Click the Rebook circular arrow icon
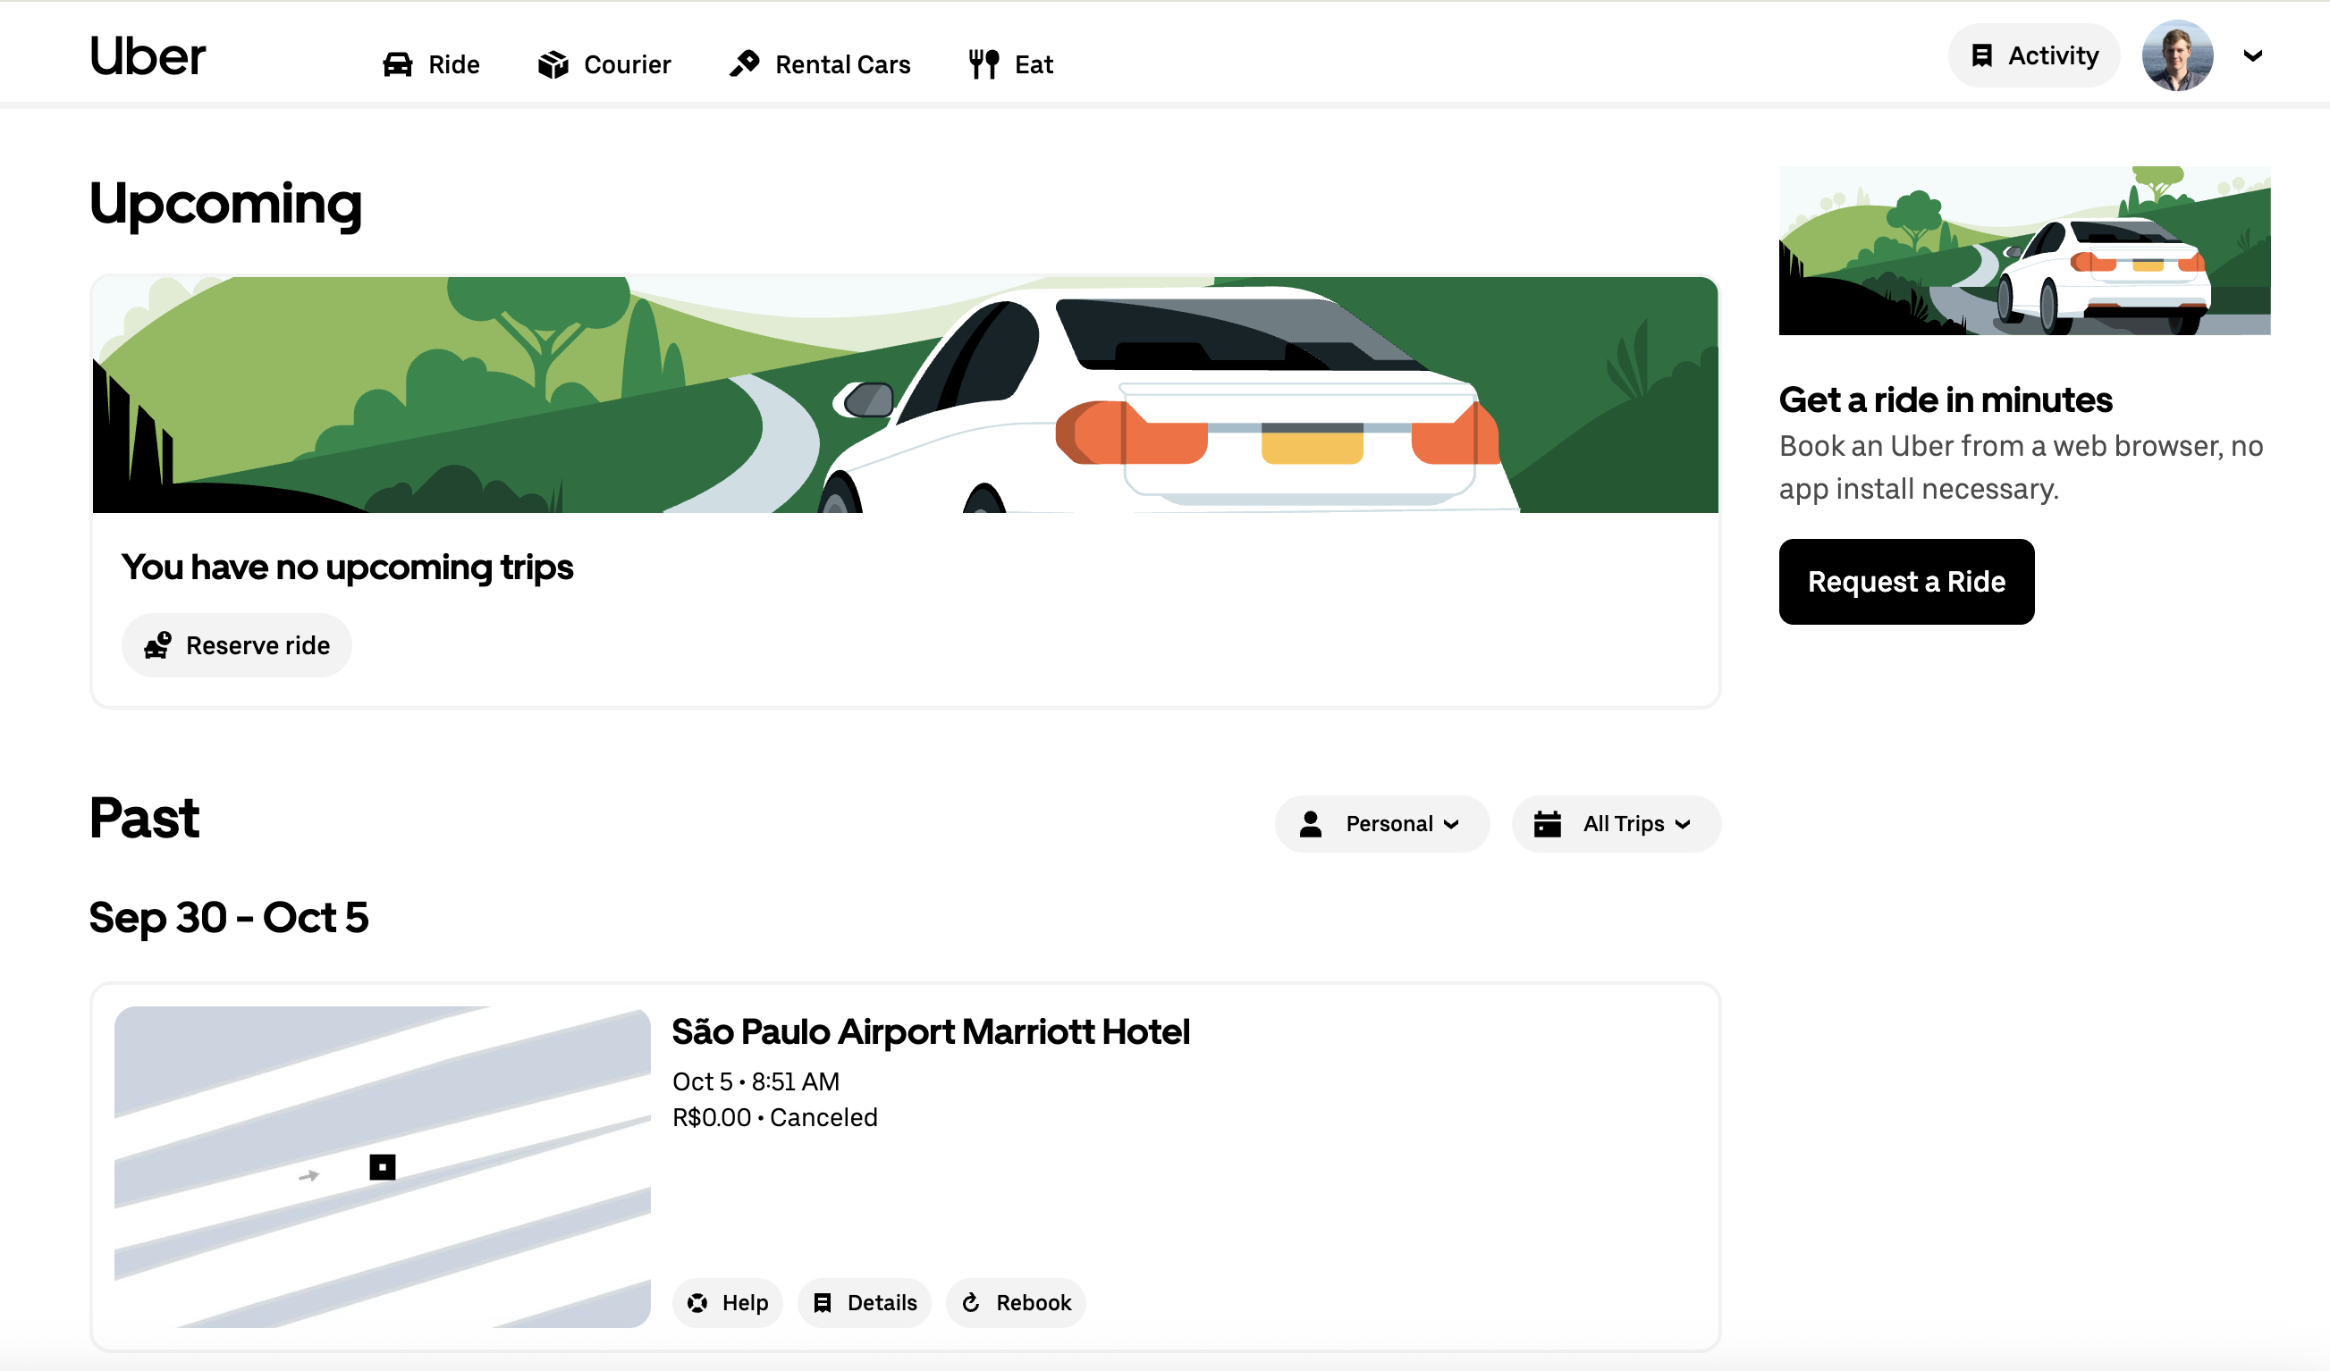2330x1371 pixels. pyautogui.click(x=971, y=1302)
